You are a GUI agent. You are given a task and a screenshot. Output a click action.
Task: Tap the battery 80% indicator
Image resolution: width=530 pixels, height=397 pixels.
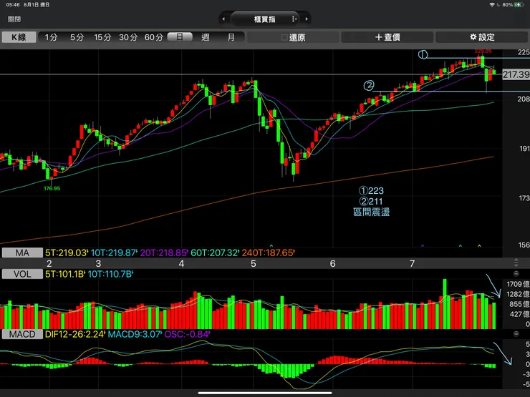(x=513, y=5)
